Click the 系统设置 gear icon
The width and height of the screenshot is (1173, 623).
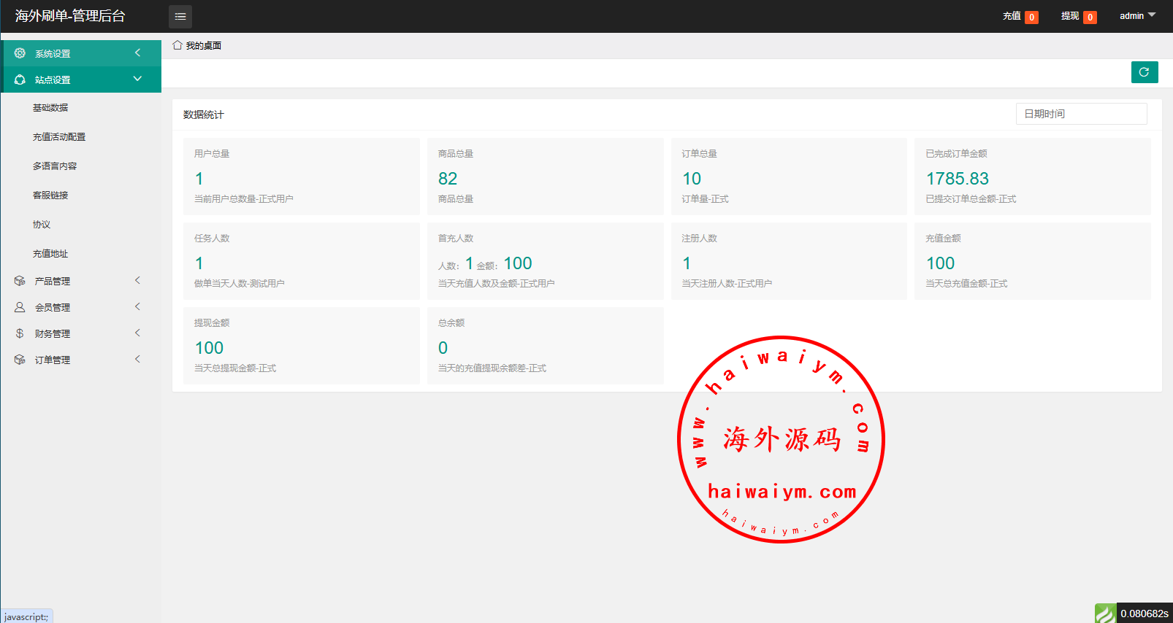(20, 53)
